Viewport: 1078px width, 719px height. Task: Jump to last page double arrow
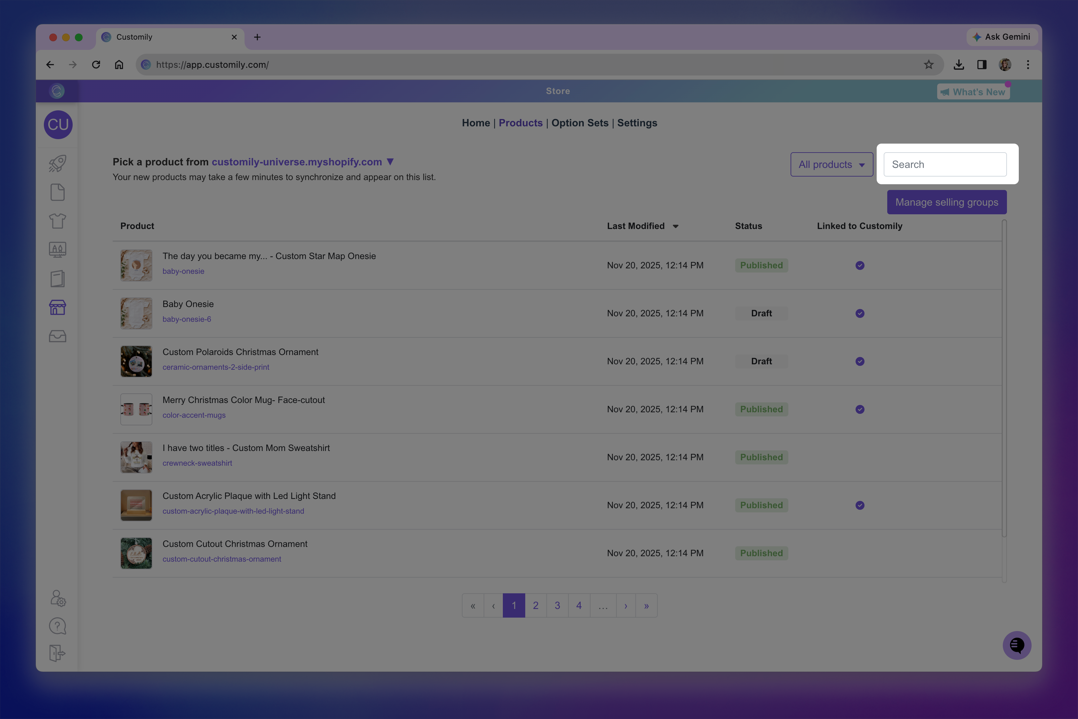coord(646,605)
